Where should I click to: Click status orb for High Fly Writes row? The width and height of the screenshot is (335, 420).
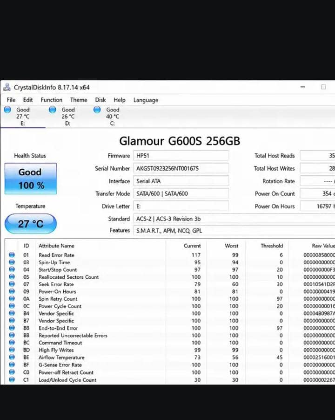pyautogui.click(x=12, y=350)
